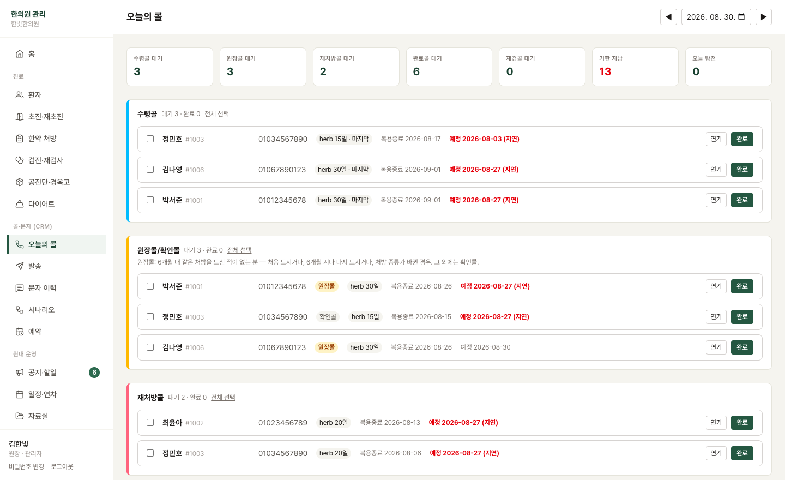Open the 기한 지남 13 summary card
Viewport: 785px width, 480px height.
pos(635,67)
